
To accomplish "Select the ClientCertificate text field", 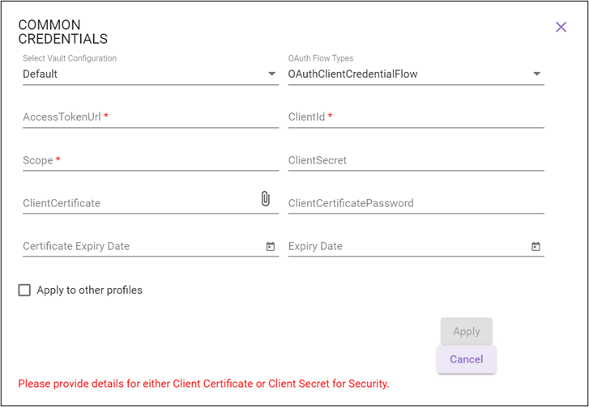I will pos(141,203).
